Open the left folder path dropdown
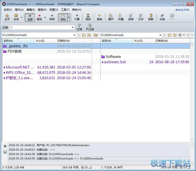196x171 pixels. (x=74, y=35)
